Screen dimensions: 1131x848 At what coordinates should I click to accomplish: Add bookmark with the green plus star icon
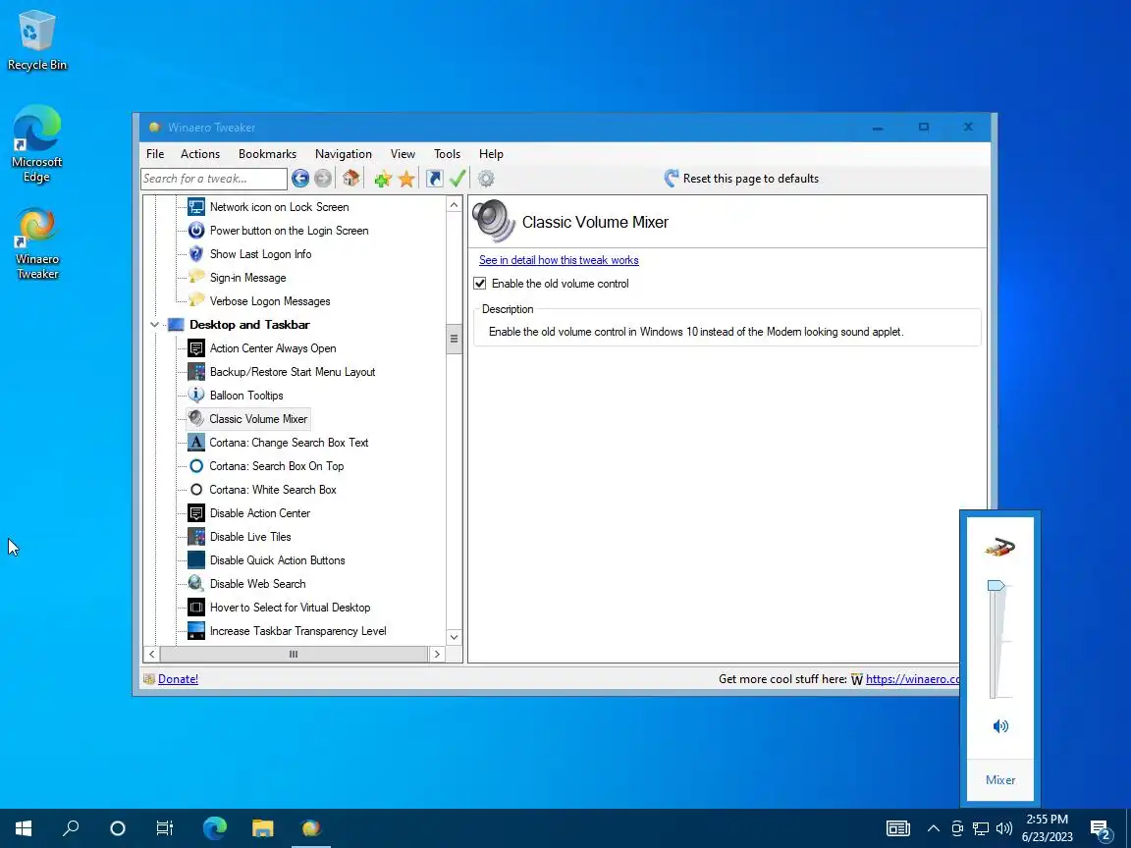tap(383, 178)
